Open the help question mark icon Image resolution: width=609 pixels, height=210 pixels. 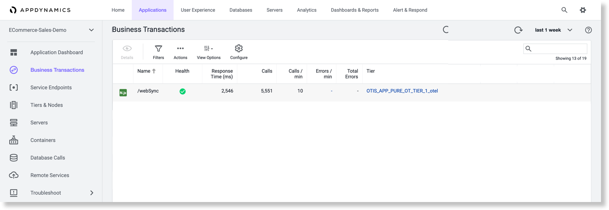point(588,30)
